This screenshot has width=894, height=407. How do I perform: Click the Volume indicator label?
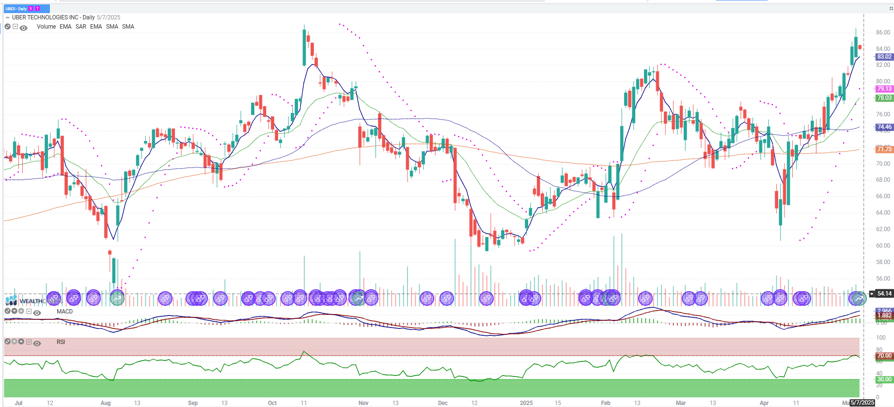(x=46, y=27)
